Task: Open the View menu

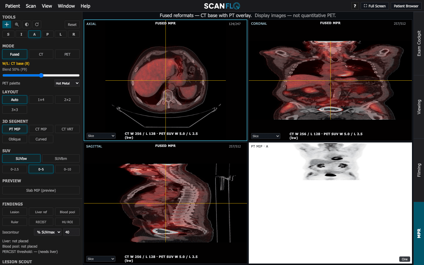Action: point(47,6)
